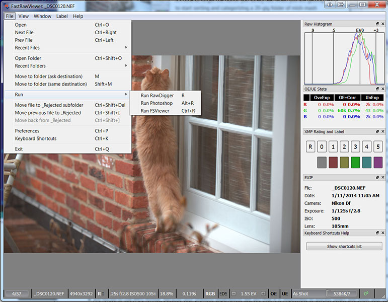Decrease exposure with the minus button

(x=234, y=293)
